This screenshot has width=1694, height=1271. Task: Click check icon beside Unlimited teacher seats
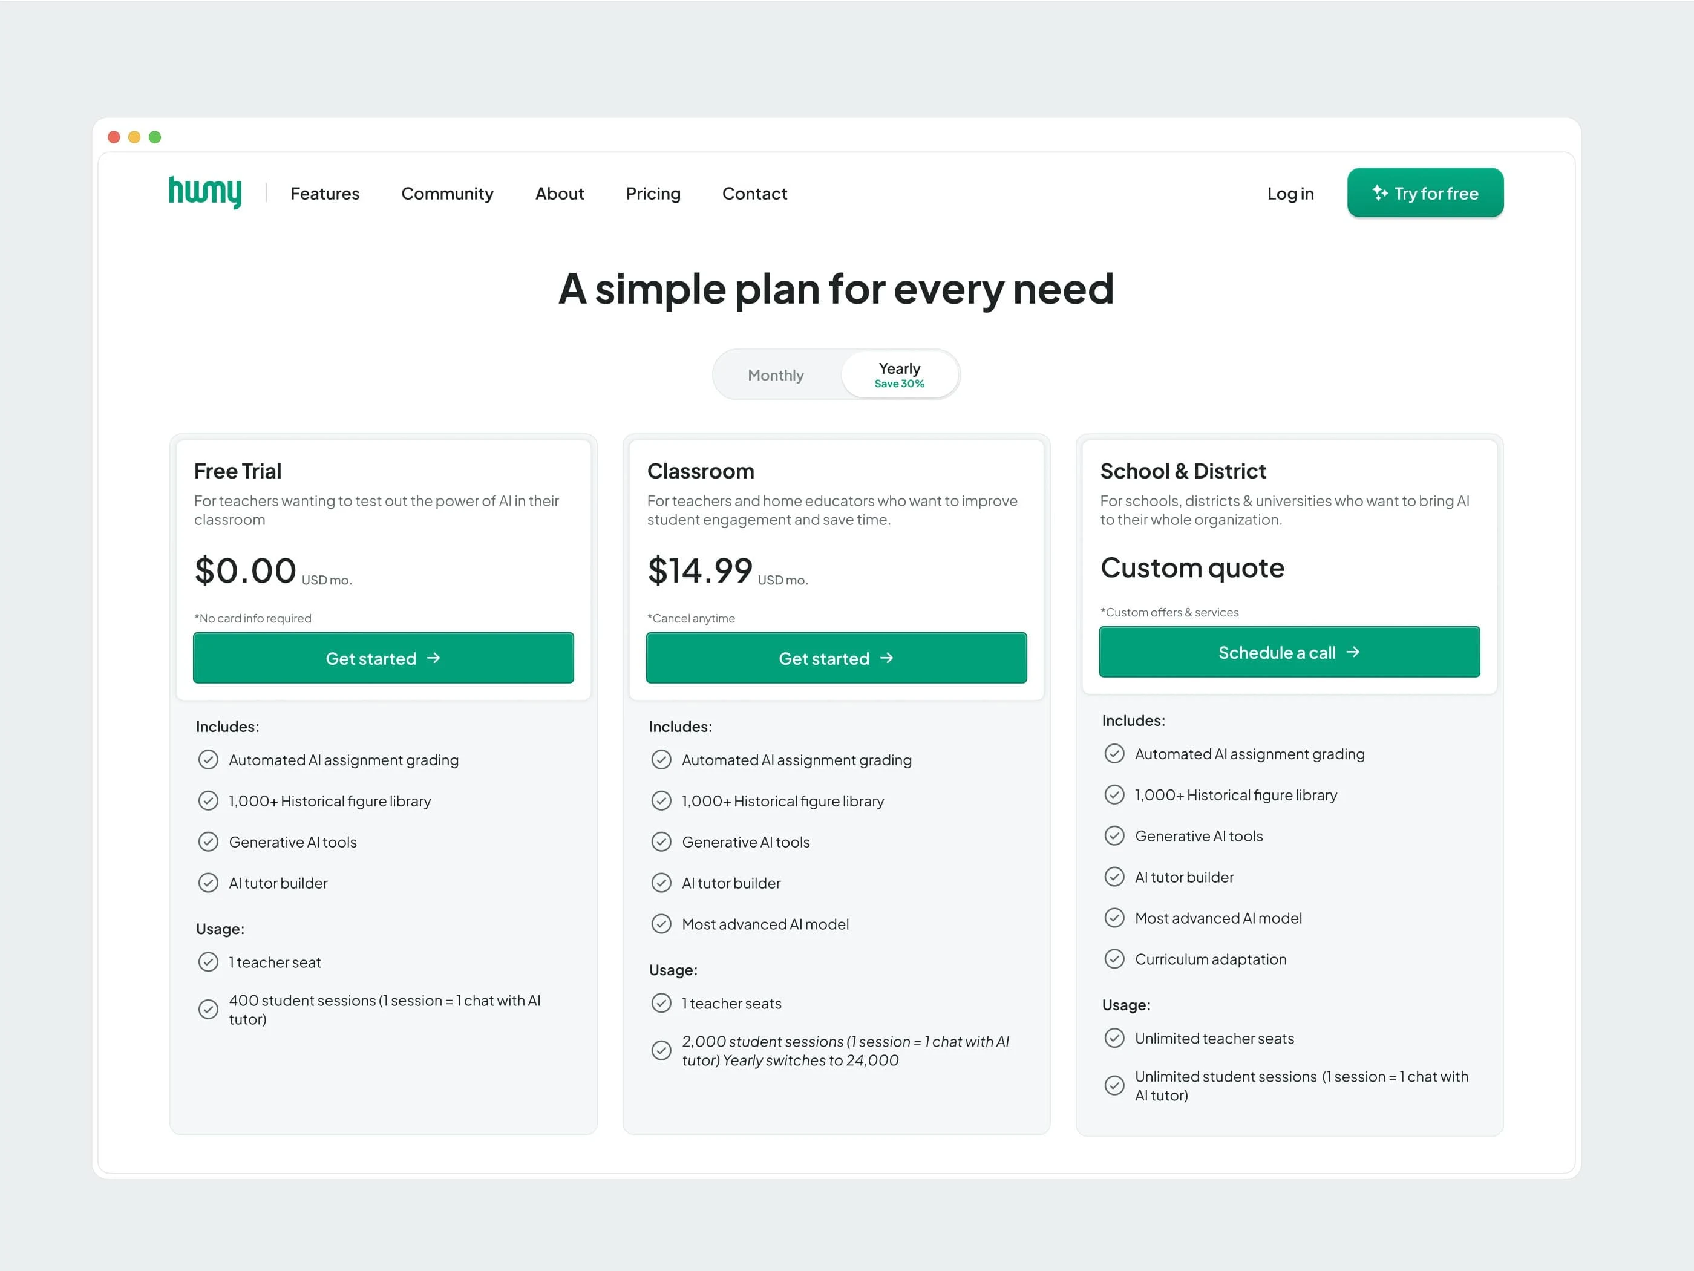(x=1114, y=1037)
